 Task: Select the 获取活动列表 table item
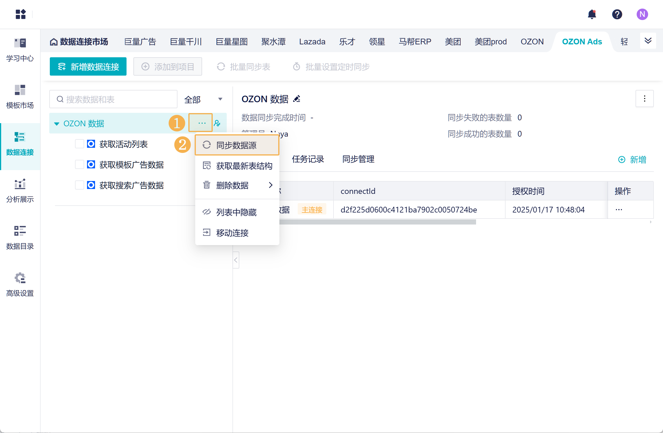(x=124, y=144)
